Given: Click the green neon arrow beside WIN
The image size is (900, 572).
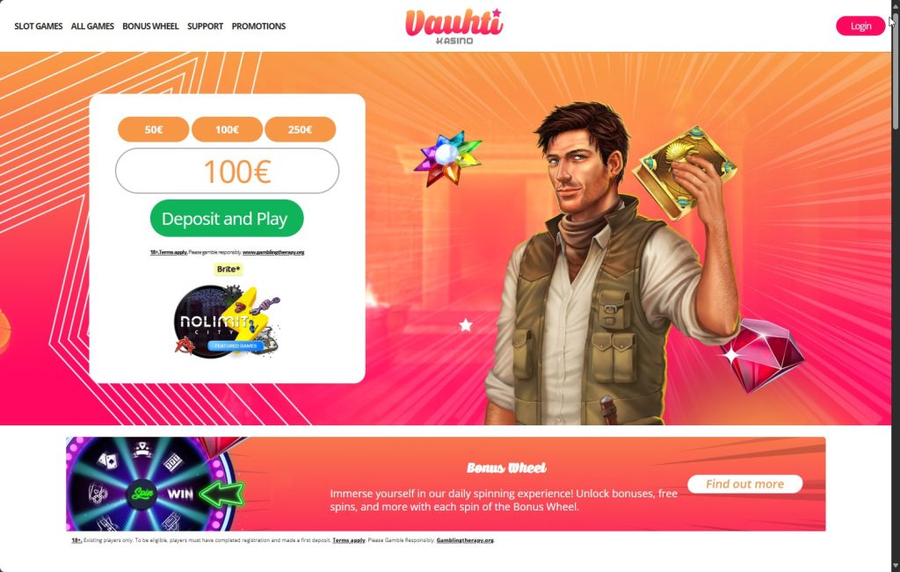Looking at the screenshot, I should 221,494.
